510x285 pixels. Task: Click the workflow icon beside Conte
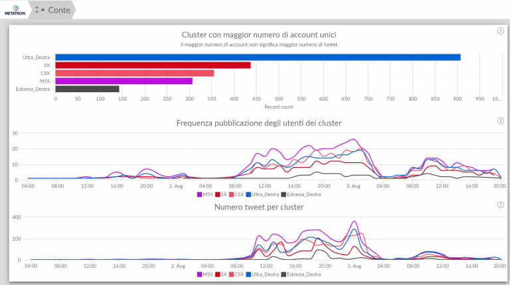pyautogui.click(x=40, y=10)
